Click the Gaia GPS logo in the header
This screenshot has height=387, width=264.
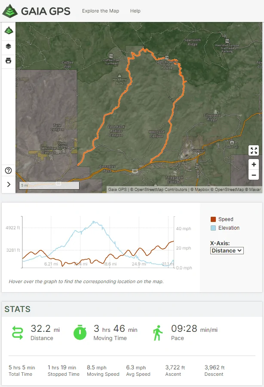[37, 11]
